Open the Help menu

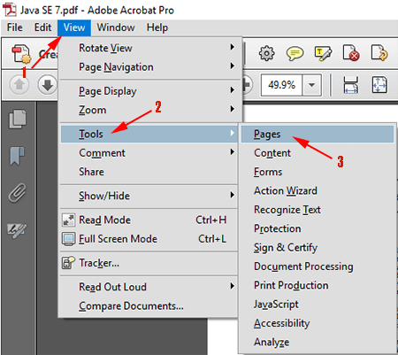tap(157, 27)
